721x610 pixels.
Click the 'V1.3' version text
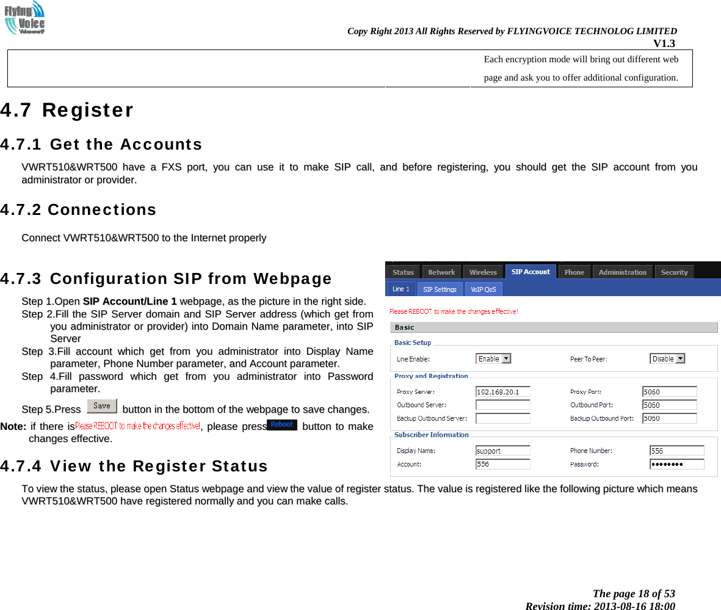[x=664, y=43]
